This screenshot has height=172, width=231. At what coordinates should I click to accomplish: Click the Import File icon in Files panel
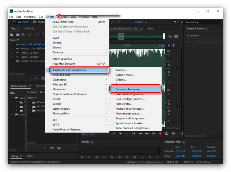click(18, 35)
